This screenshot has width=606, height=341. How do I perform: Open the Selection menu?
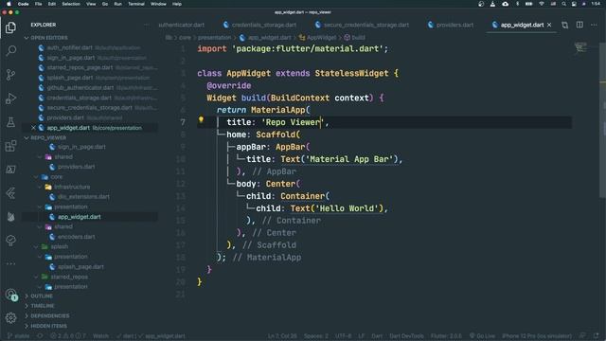71,4
